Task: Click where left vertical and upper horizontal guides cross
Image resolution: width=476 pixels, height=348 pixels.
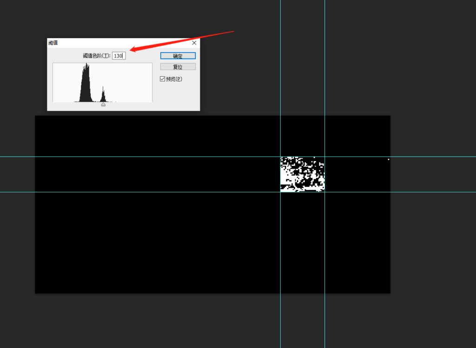Action: point(280,157)
